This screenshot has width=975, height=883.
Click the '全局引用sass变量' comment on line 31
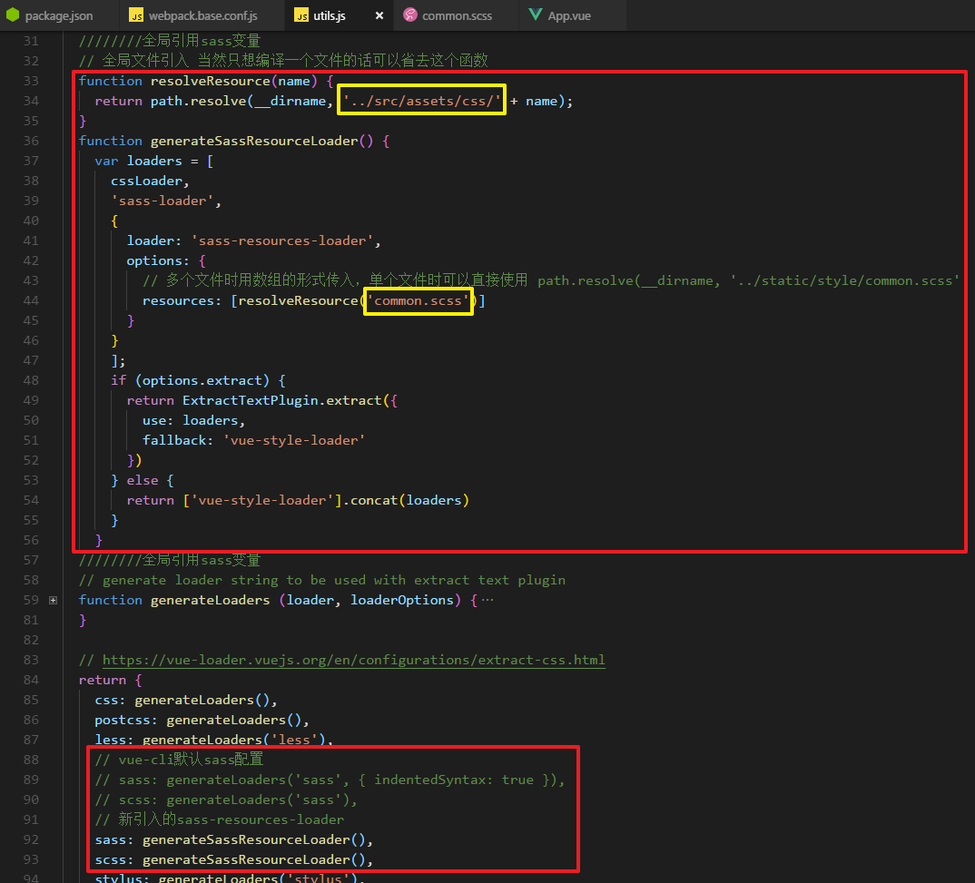tap(170, 41)
